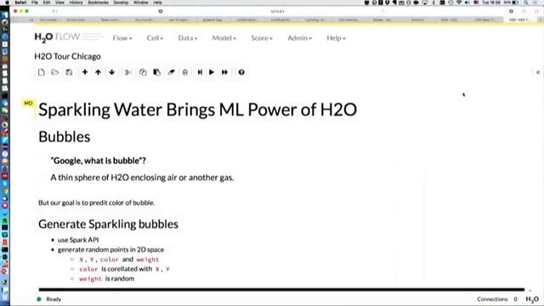Open the Help dropdown menu in Flow
The height and width of the screenshot is (306, 544).
(x=336, y=38)
